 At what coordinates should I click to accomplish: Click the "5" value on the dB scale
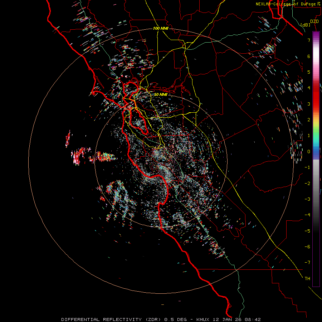(309, 72)
